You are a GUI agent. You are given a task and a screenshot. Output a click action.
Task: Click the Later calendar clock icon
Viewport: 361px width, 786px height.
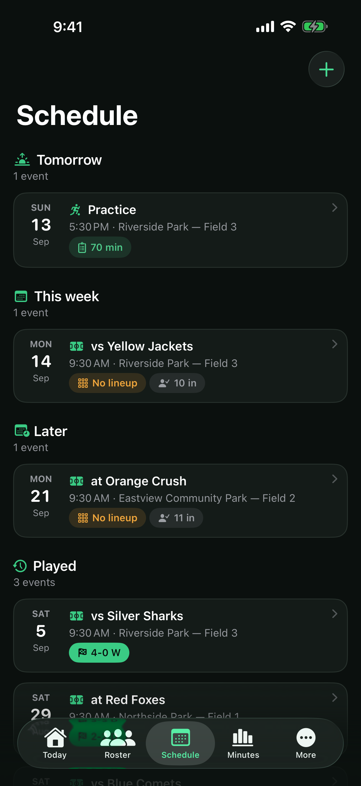22,431
